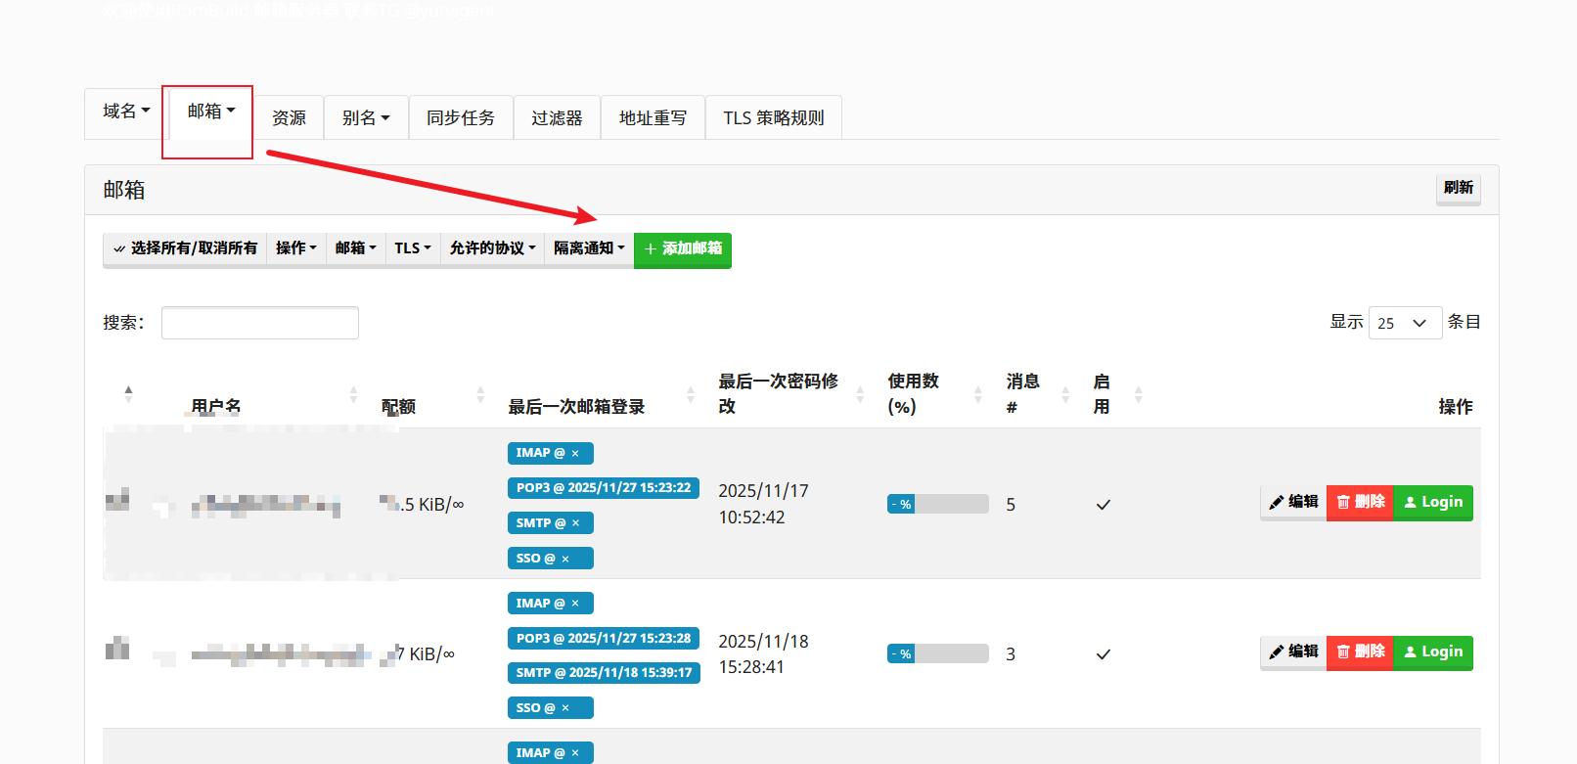Click enabled checkmark in first row

tap(1104, 505)
